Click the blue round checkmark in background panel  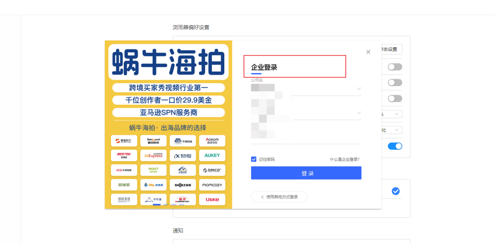[396, 191]
